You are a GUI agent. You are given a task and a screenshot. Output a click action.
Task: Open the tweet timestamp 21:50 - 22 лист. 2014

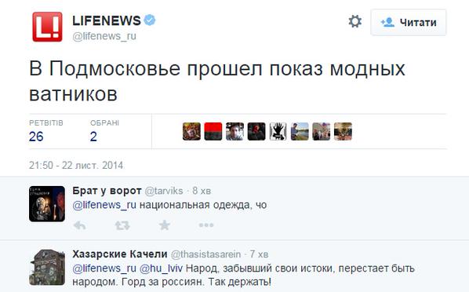[76, 166]
